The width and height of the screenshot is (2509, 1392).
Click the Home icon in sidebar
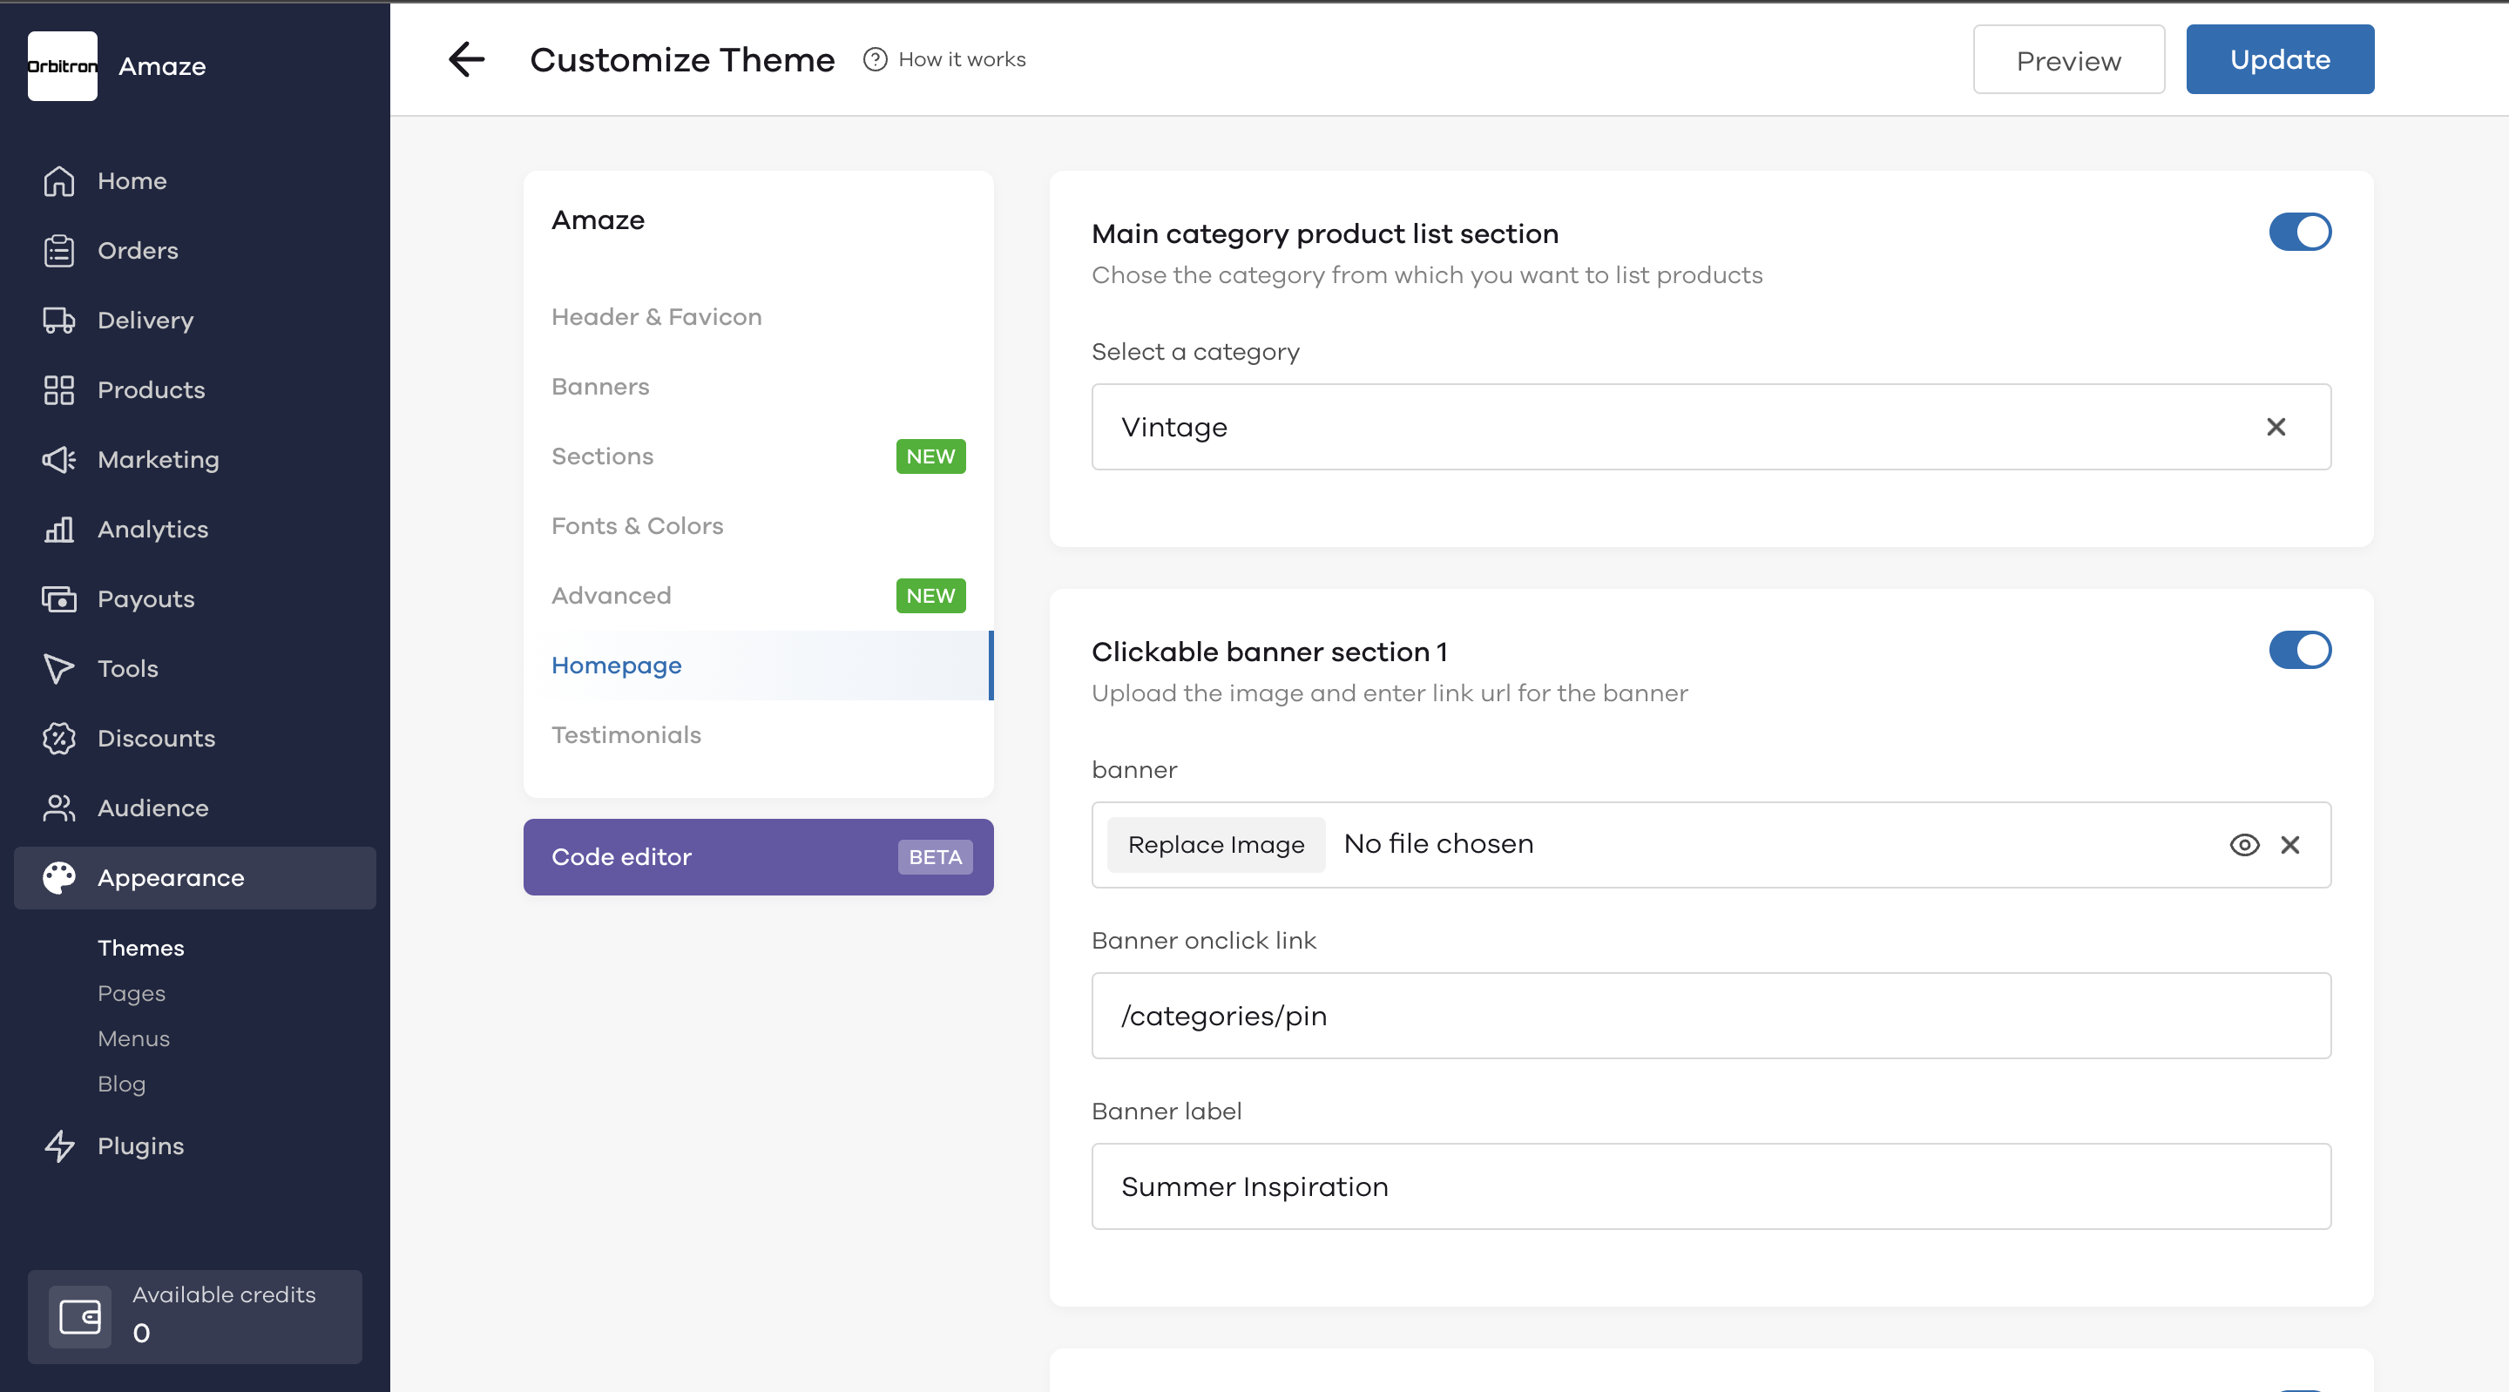point(58,181)
